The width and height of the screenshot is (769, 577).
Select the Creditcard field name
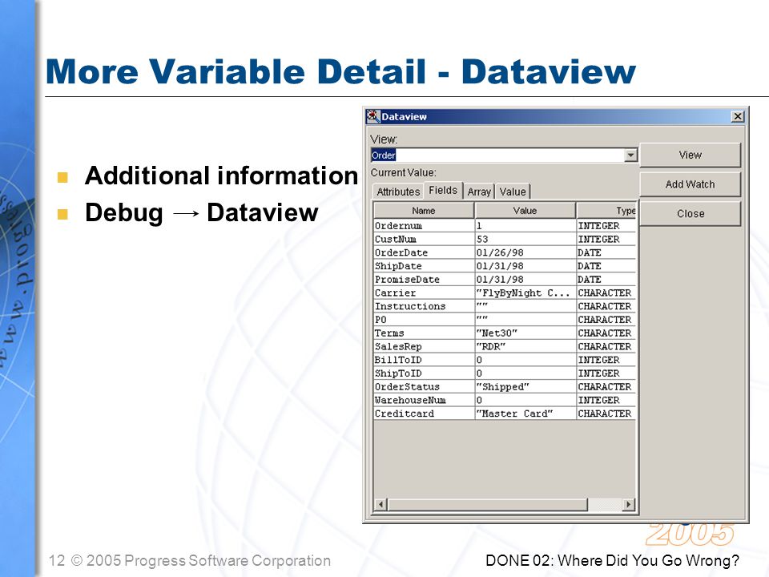coord(404,414)
